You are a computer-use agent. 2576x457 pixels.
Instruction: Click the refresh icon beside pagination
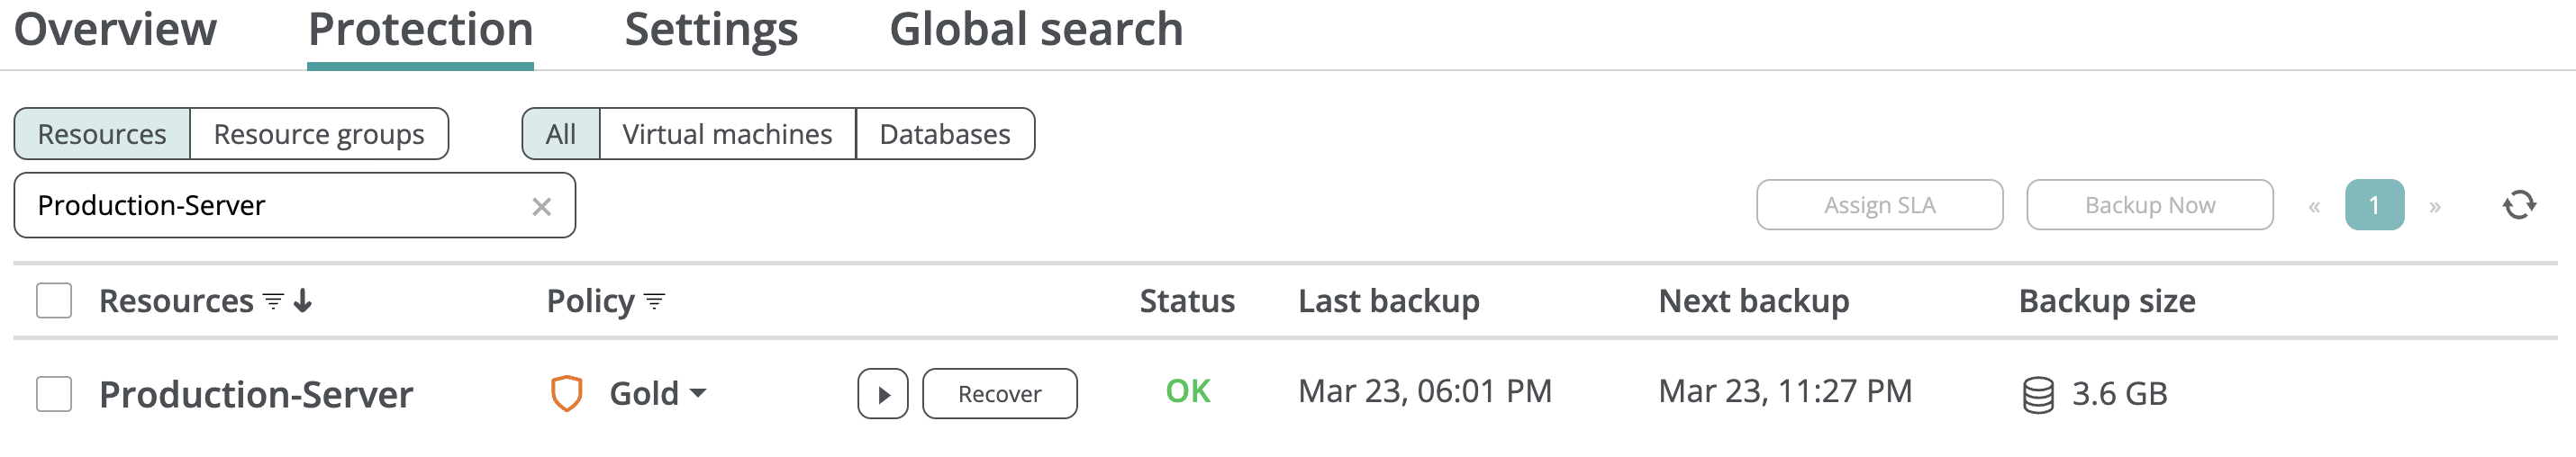[2518, 204]
